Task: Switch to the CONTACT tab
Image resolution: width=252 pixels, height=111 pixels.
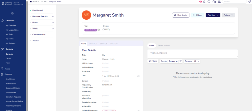Action: point(93,44)
